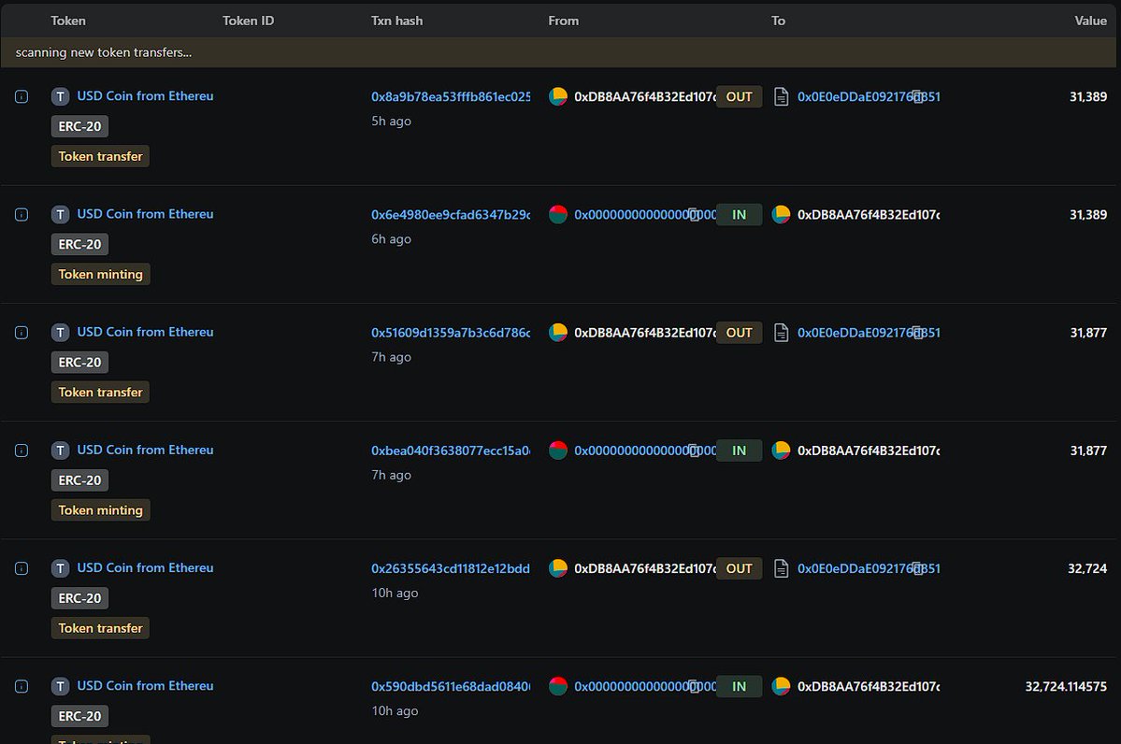This screenshot has width=1121, height=744.
Task: Open zero address link in 6h ago row
Action: coord(645,214)
